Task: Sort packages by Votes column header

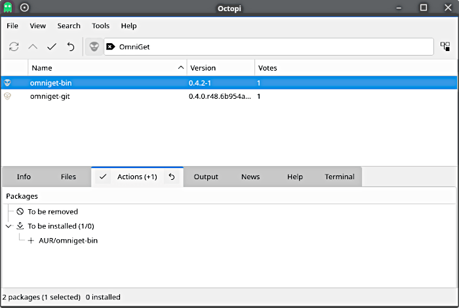Action: tap(356, 68)
